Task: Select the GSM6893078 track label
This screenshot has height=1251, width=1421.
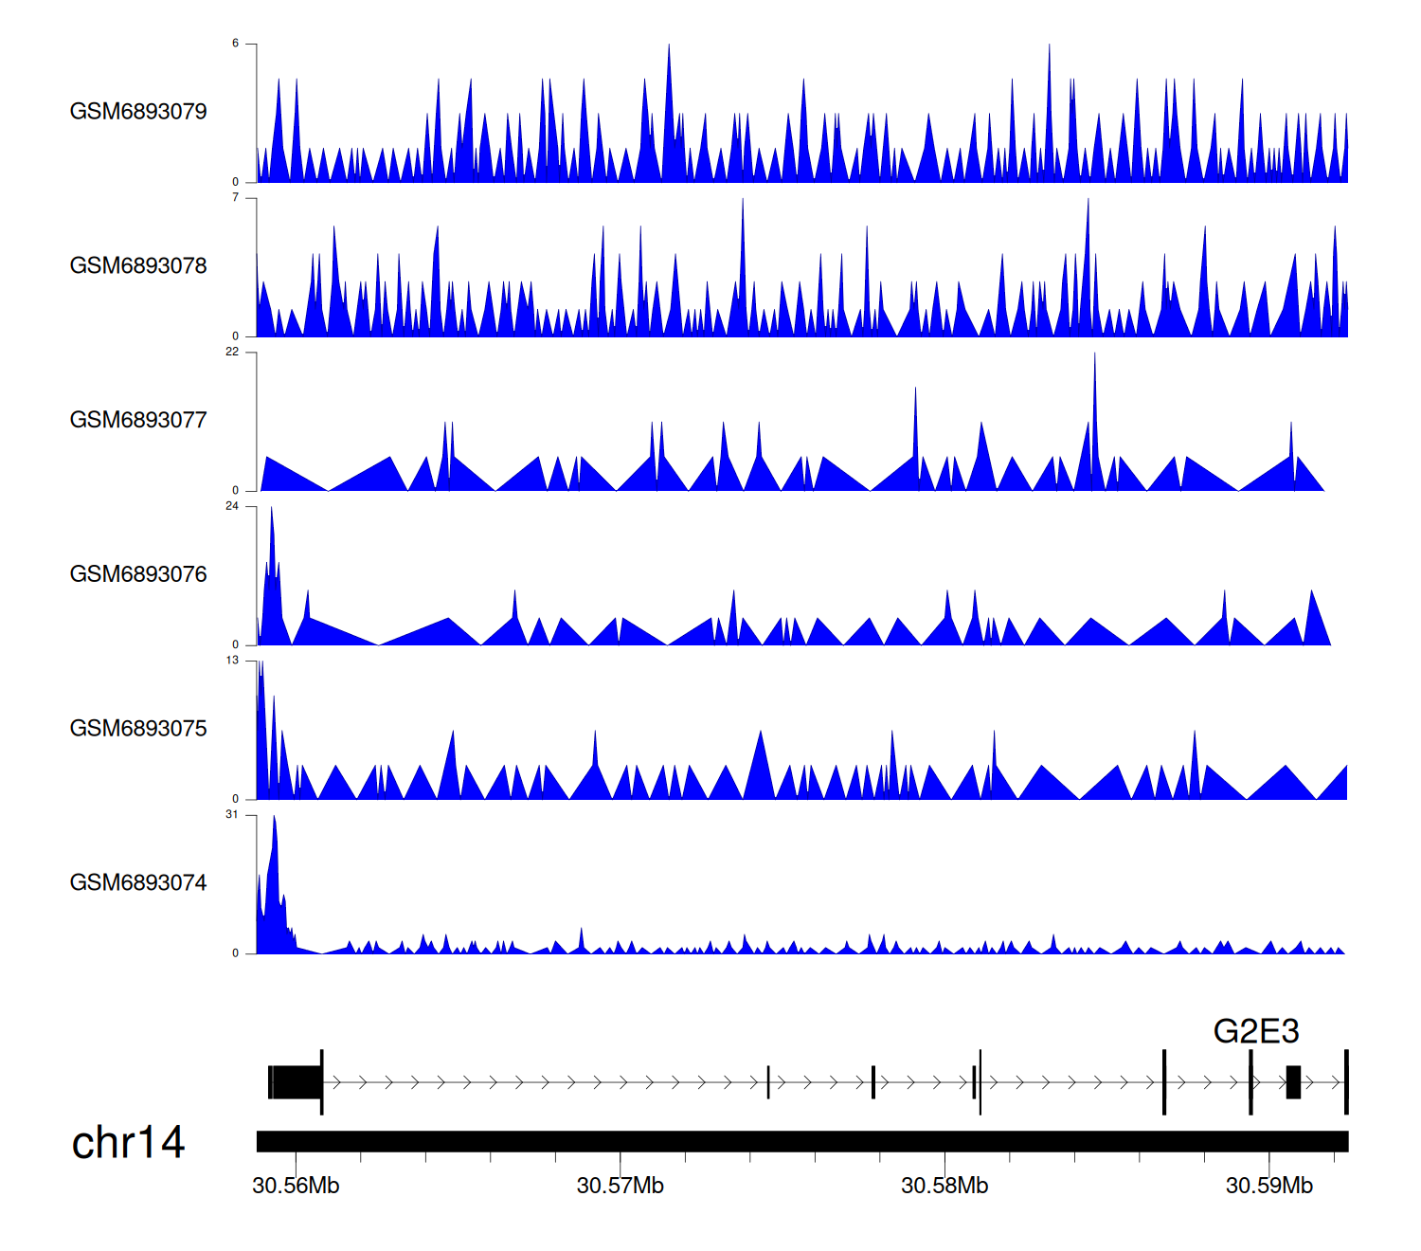Action: [138, 266]
